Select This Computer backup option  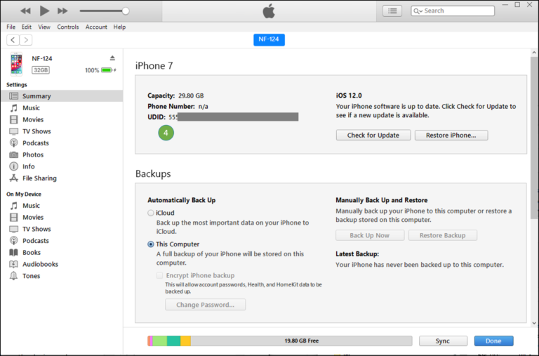point(151,244)
